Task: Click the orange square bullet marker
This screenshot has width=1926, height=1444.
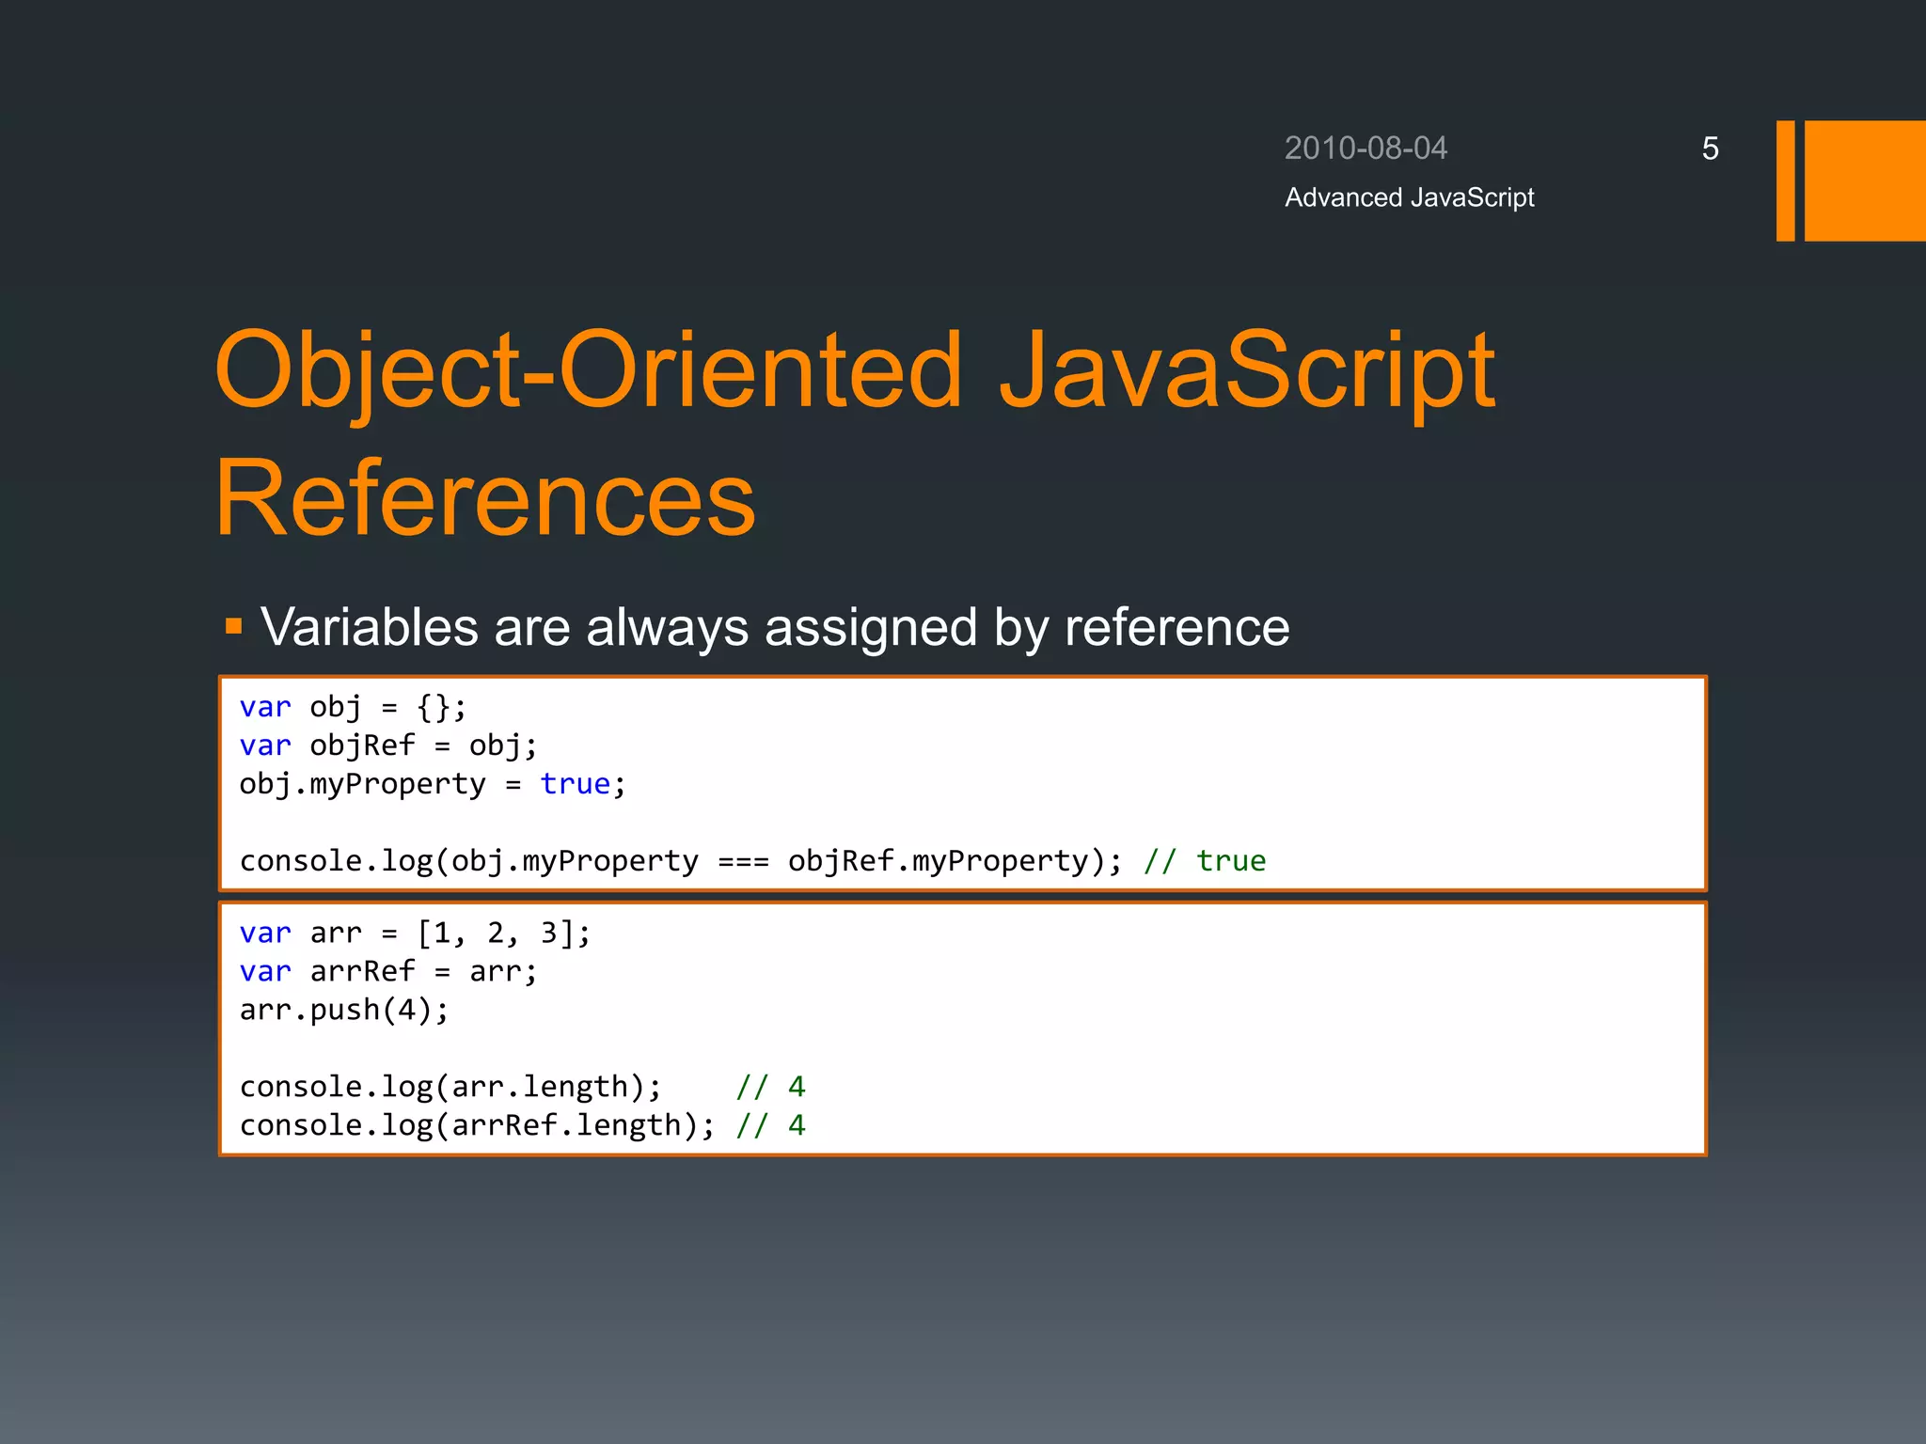Action: [x=234, y=626]
